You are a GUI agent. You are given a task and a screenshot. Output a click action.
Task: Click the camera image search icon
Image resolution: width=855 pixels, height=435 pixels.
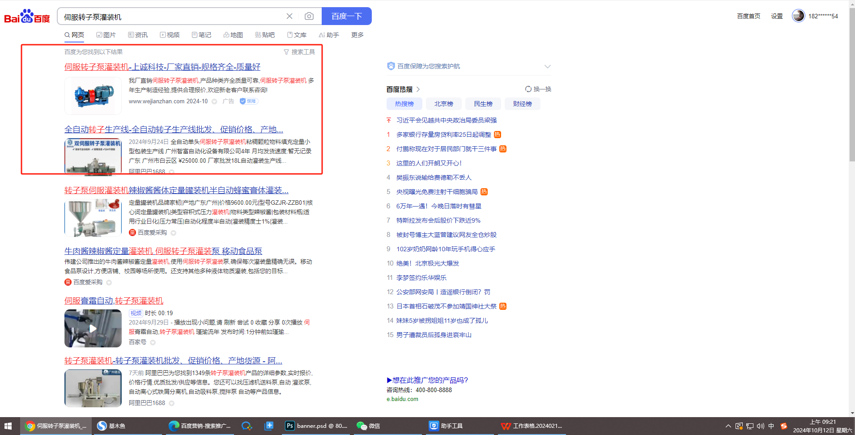[x=309, y=16]
